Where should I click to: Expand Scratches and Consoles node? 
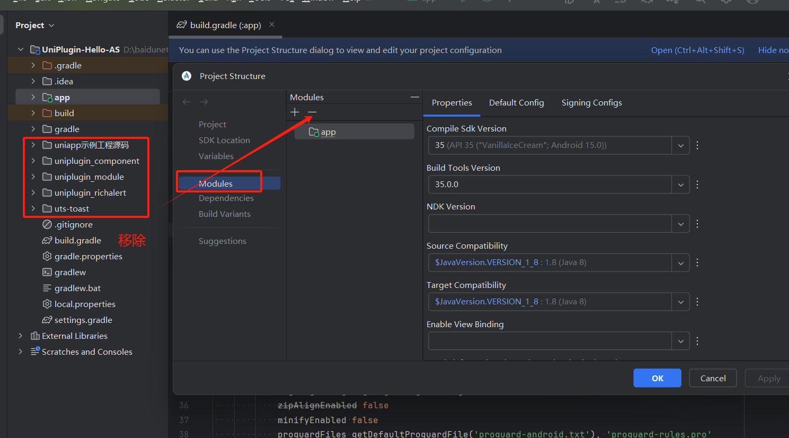point(21,352)
